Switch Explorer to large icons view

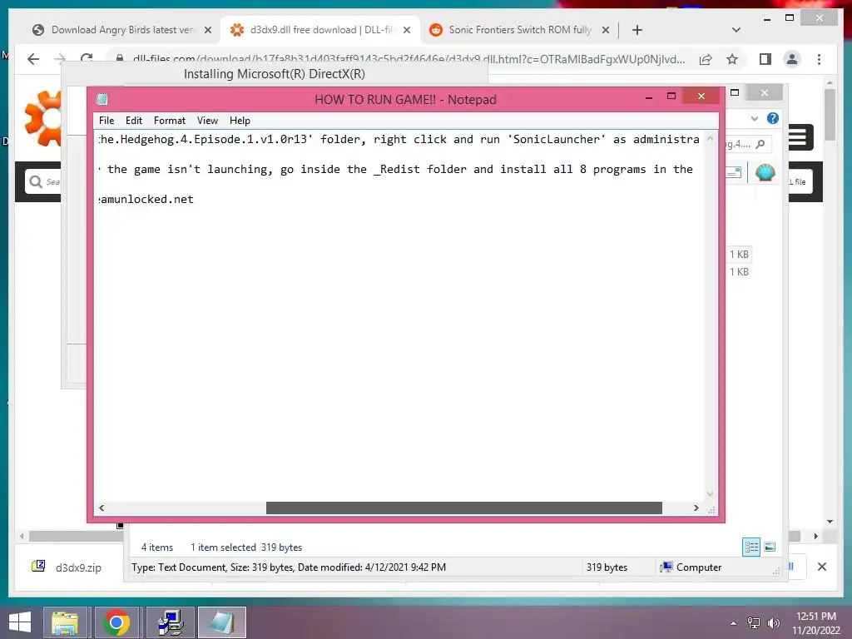point(770,547)
